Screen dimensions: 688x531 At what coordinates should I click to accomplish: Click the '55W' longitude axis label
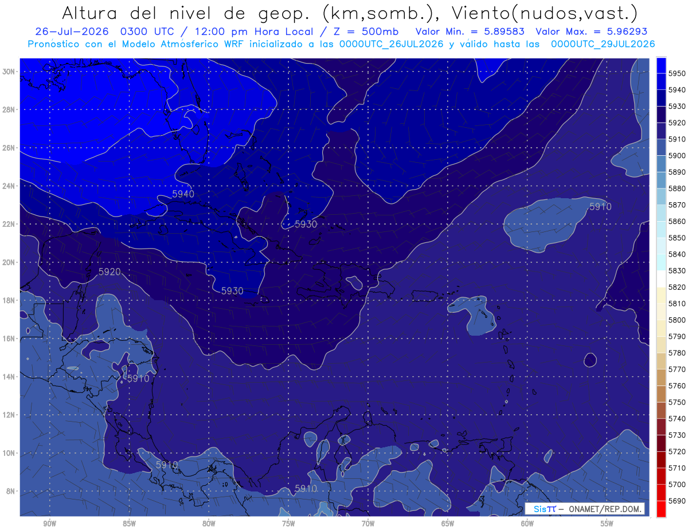(607, 524)
